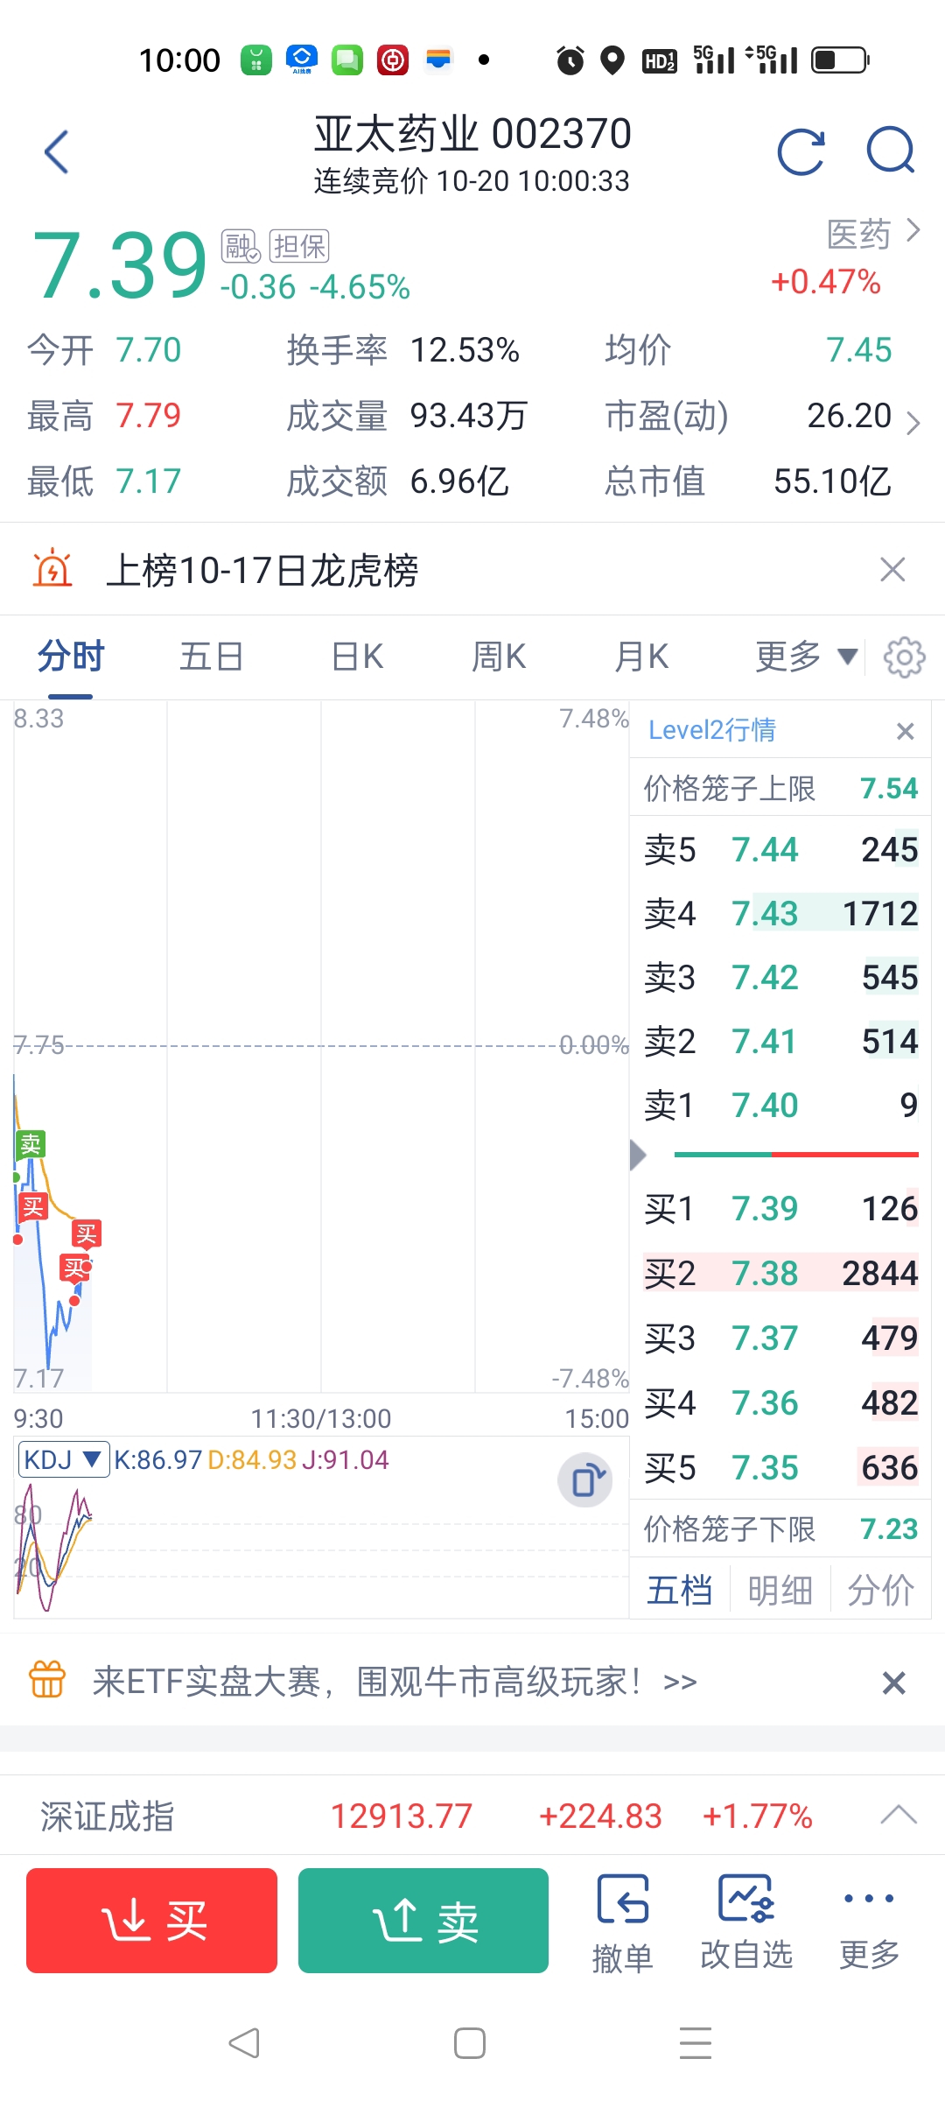This screenshot has width=945, height=2101.
Task: Collapse the Level2 order book panel arrow
Action: point(638,1155)
